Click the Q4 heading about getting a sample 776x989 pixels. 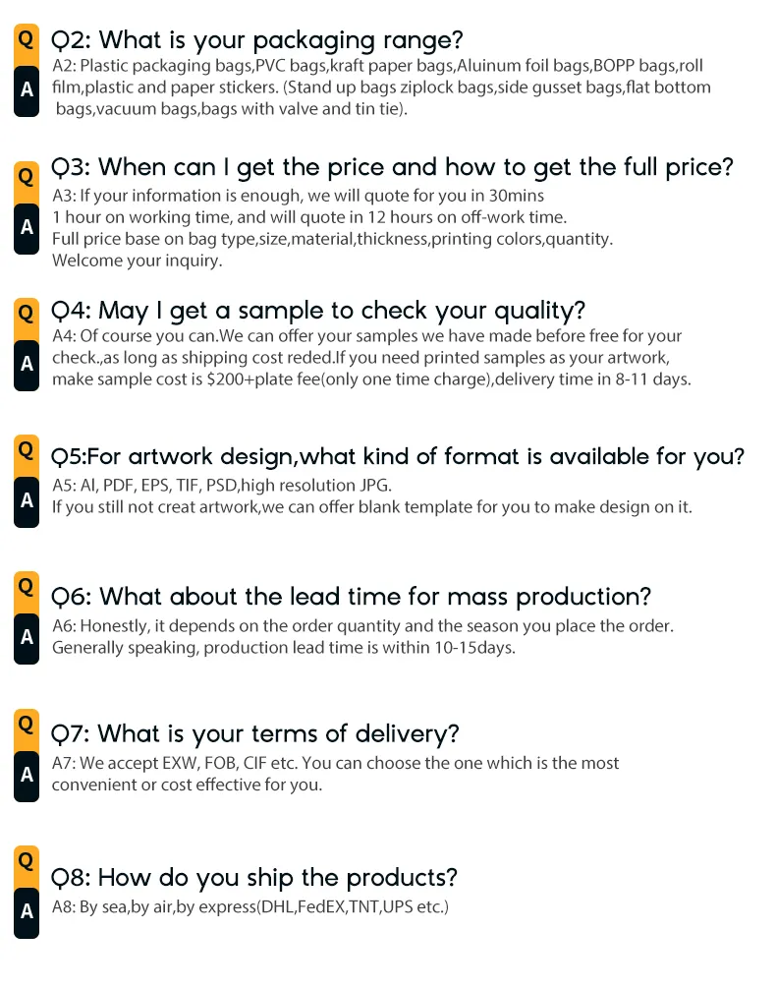[x=318, y=311]
